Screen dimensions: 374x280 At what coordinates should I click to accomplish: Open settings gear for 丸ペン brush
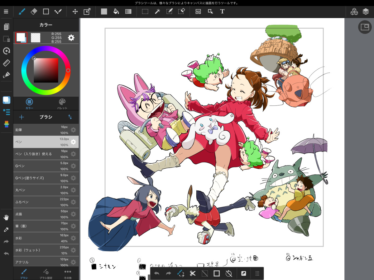coord(73,190)
